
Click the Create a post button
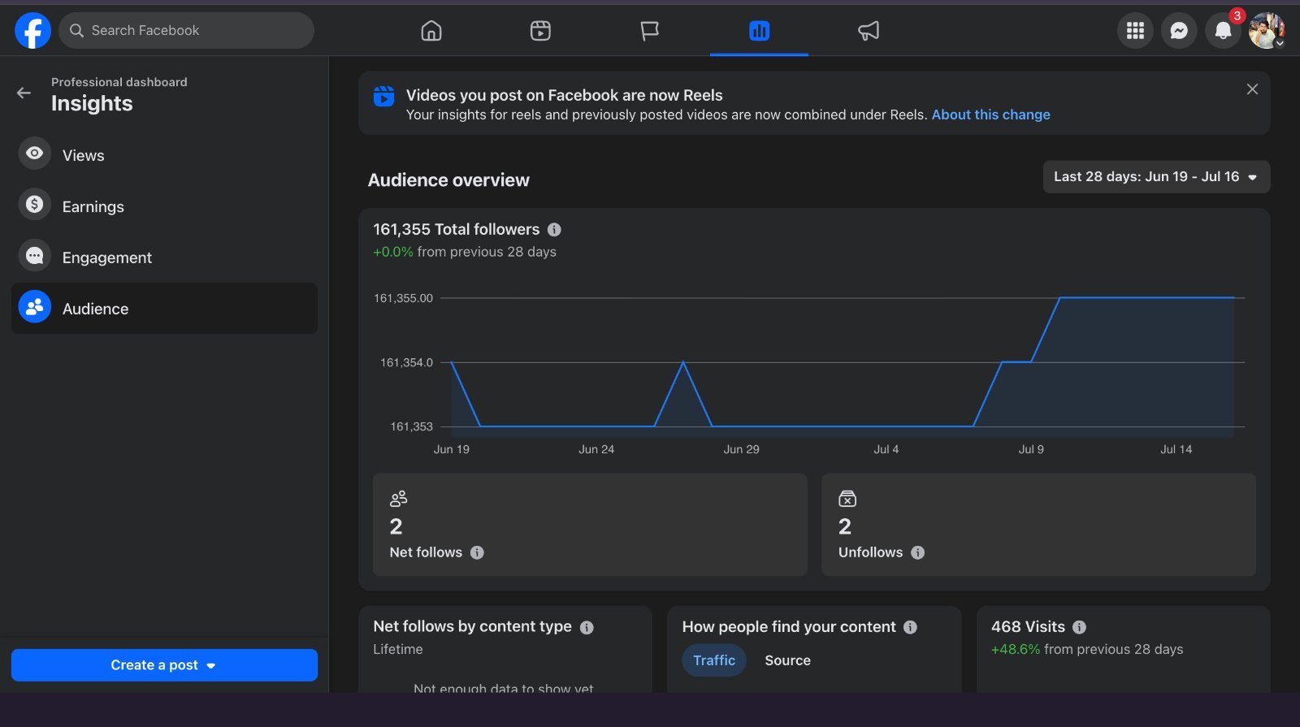click(x=164, y=665)
